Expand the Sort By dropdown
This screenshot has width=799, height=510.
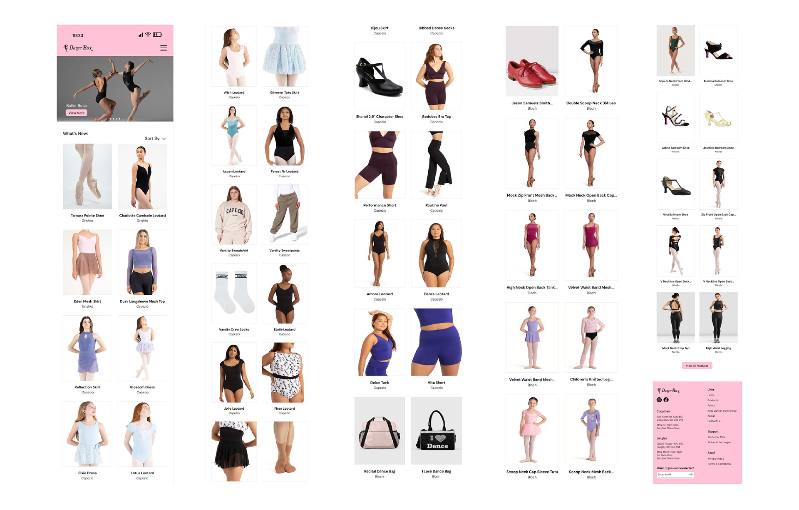155,139
